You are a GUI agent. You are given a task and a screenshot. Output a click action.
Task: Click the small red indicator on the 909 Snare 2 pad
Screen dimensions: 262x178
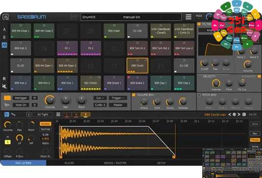pyautogui.click(x=128, y=77)
